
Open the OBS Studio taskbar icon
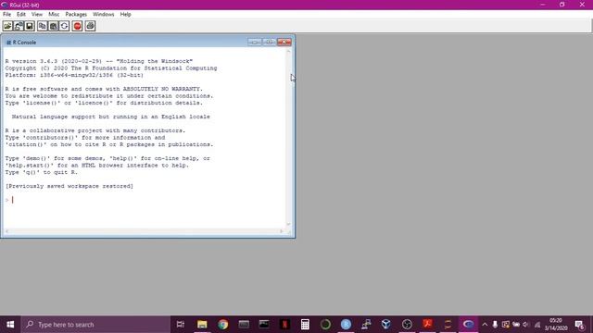coord(407,325)
